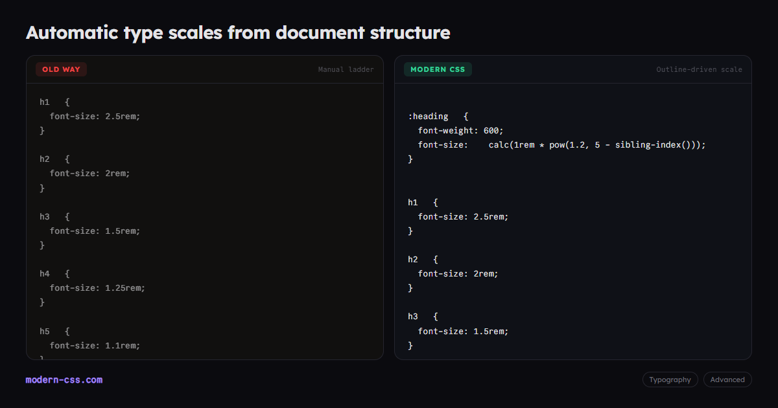Click the 'Manual ladder' caption
The height and width of the screenshot is (408, 778).
346,69
